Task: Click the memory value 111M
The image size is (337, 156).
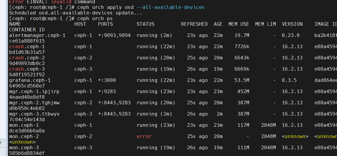Action: pyautogui.click(x=243, y=148)
